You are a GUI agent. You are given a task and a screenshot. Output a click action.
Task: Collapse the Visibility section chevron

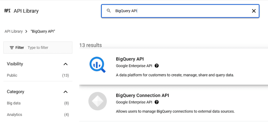point(66,64)
